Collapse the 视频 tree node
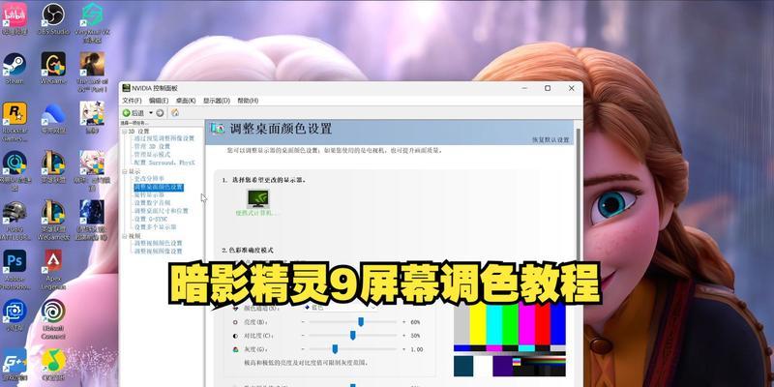 click(125, 236)
